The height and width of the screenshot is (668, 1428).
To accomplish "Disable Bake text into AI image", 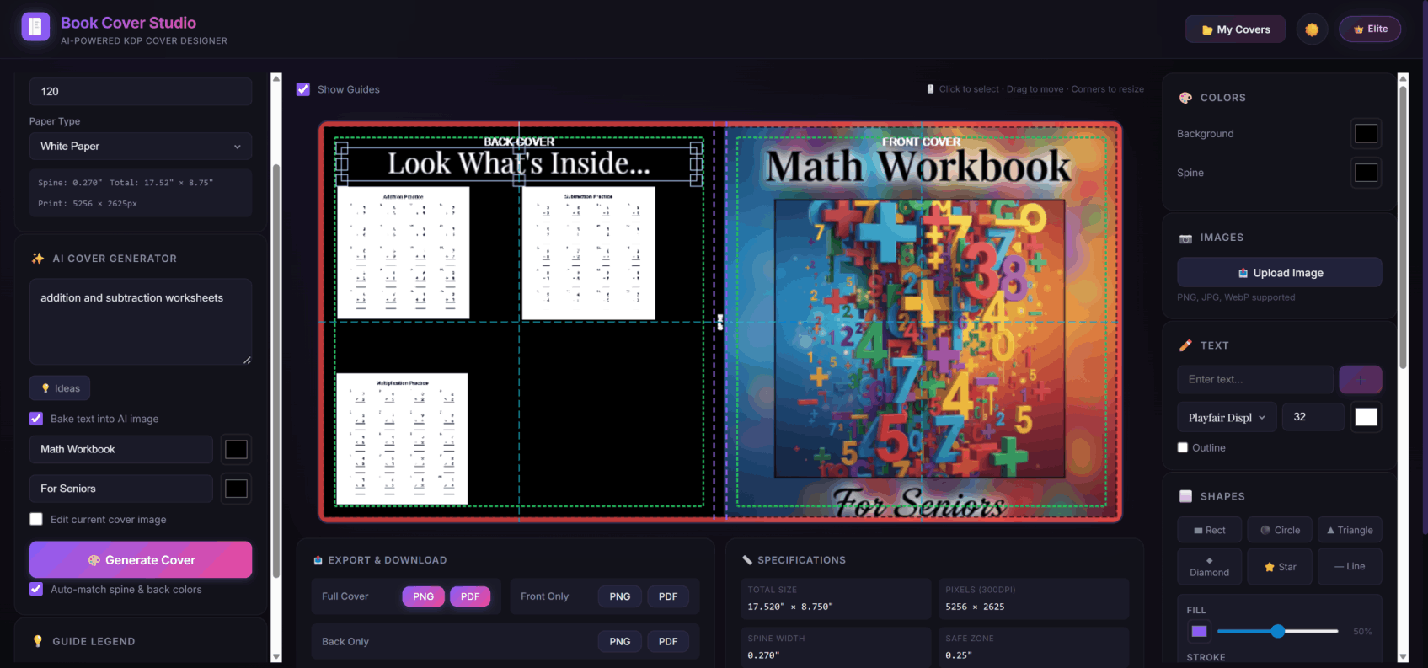I will pos(36,419).
